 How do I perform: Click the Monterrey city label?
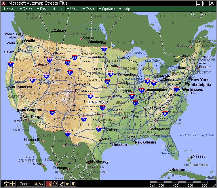(x=99, y=162)
